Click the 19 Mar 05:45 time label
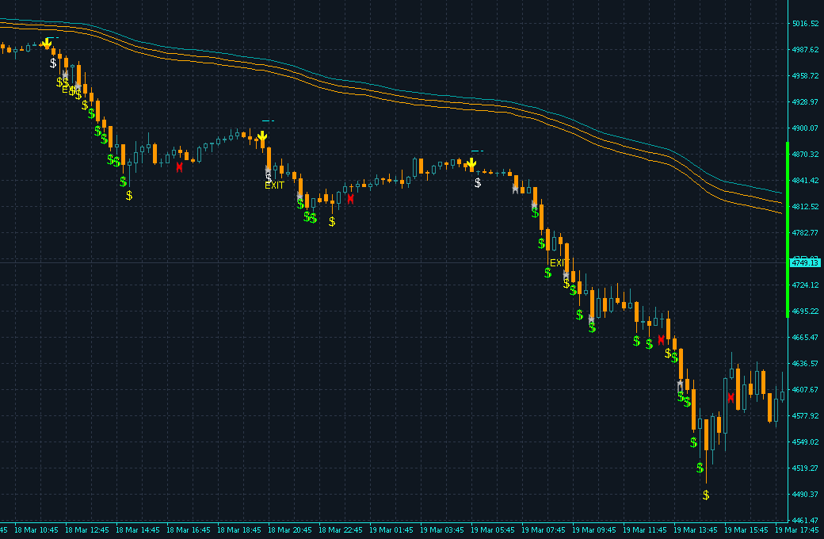This screenshot has height=539, width=824. point(492,530)
